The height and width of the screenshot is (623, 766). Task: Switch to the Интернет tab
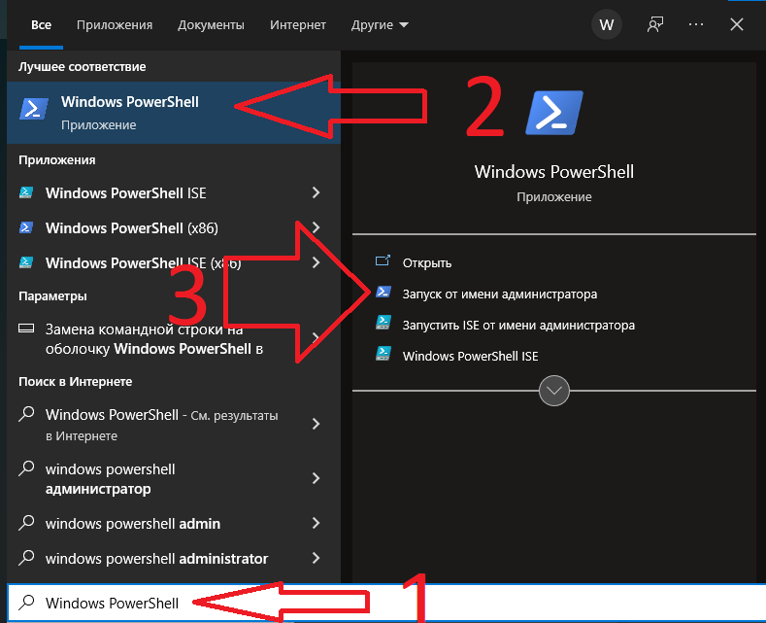pyautogui.click(x=297, y=25)
